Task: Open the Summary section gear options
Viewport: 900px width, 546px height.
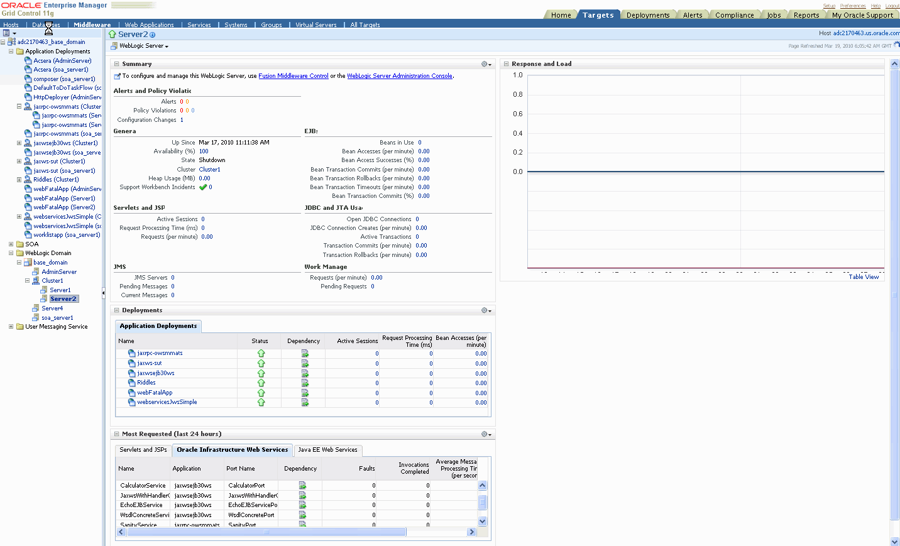Action: coord(486,64)
